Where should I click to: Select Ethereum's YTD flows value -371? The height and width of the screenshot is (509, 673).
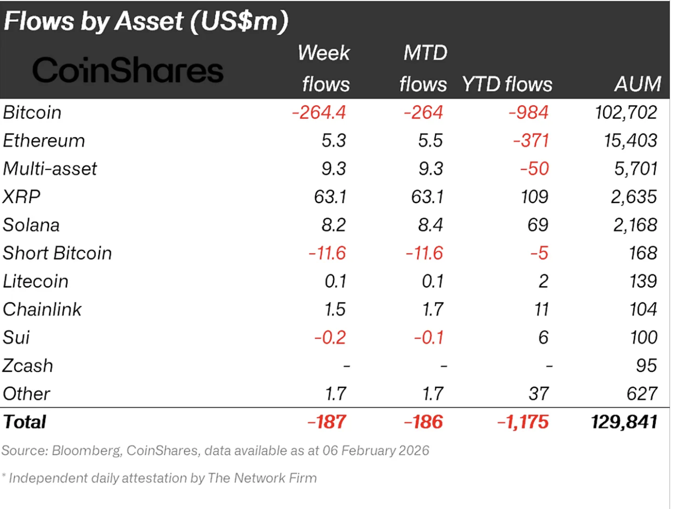[531, 141]
